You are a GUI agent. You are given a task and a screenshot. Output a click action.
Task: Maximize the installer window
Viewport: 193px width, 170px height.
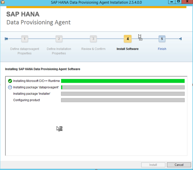click(x=178, y=2)
